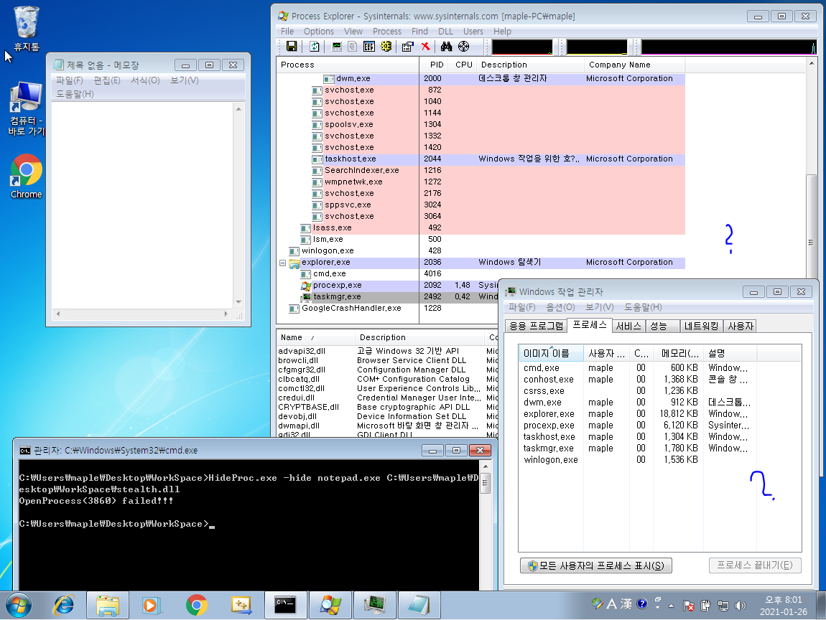The height and width of the screenshot is (620, 826).
Task: Click the Process Explorer vertical scrollbar thumb
Action: [811, 242]
